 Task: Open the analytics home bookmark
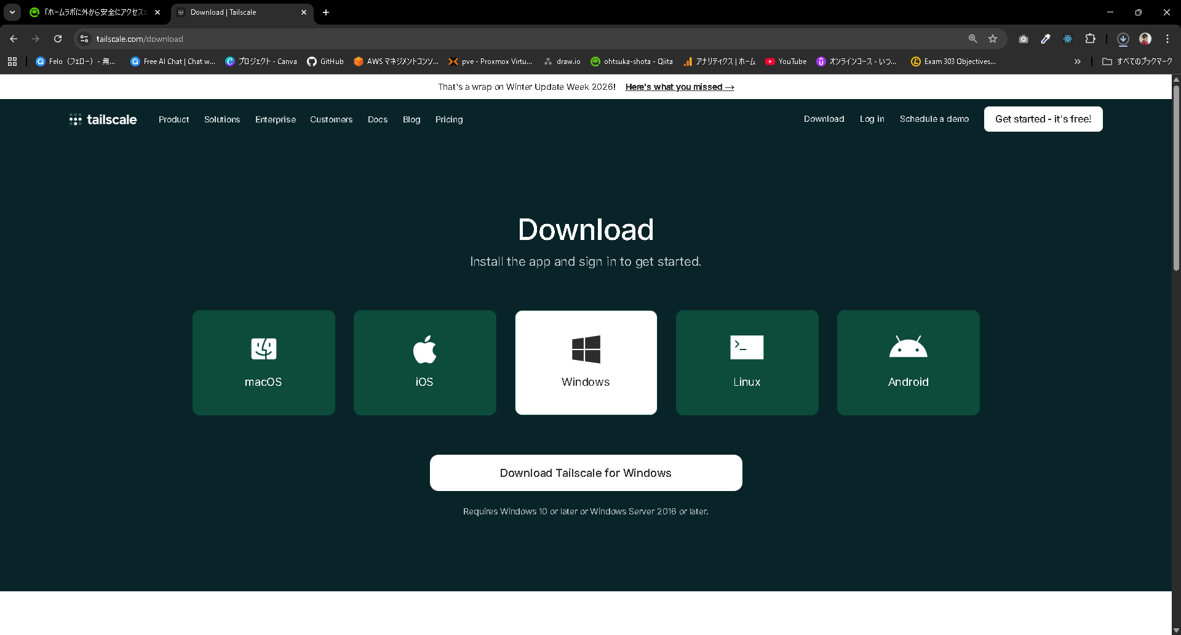coord(719,62)
